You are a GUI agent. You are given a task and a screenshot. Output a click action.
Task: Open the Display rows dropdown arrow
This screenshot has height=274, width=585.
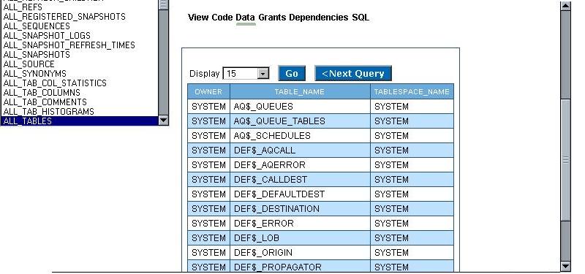[263, 74]
